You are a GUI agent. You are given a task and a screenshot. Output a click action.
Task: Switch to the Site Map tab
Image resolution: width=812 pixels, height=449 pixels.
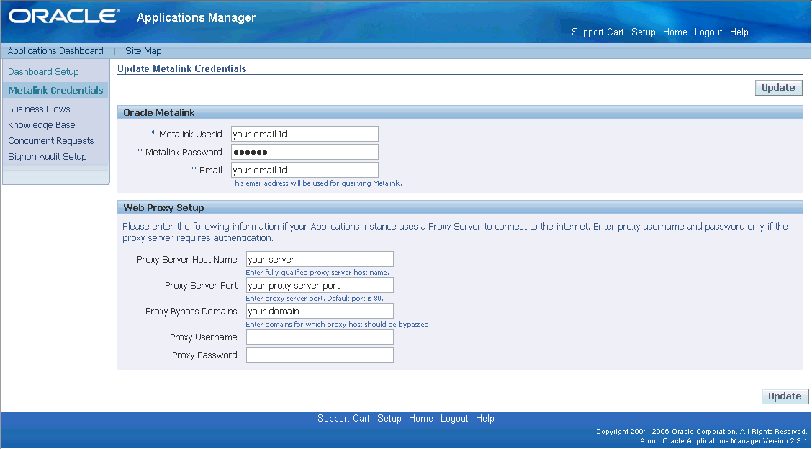tap(143, 51)
